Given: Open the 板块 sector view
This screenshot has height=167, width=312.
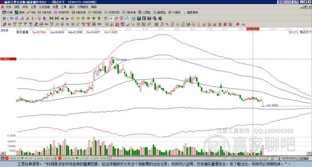Looking at the screenshot, I should tap(19, 12).
